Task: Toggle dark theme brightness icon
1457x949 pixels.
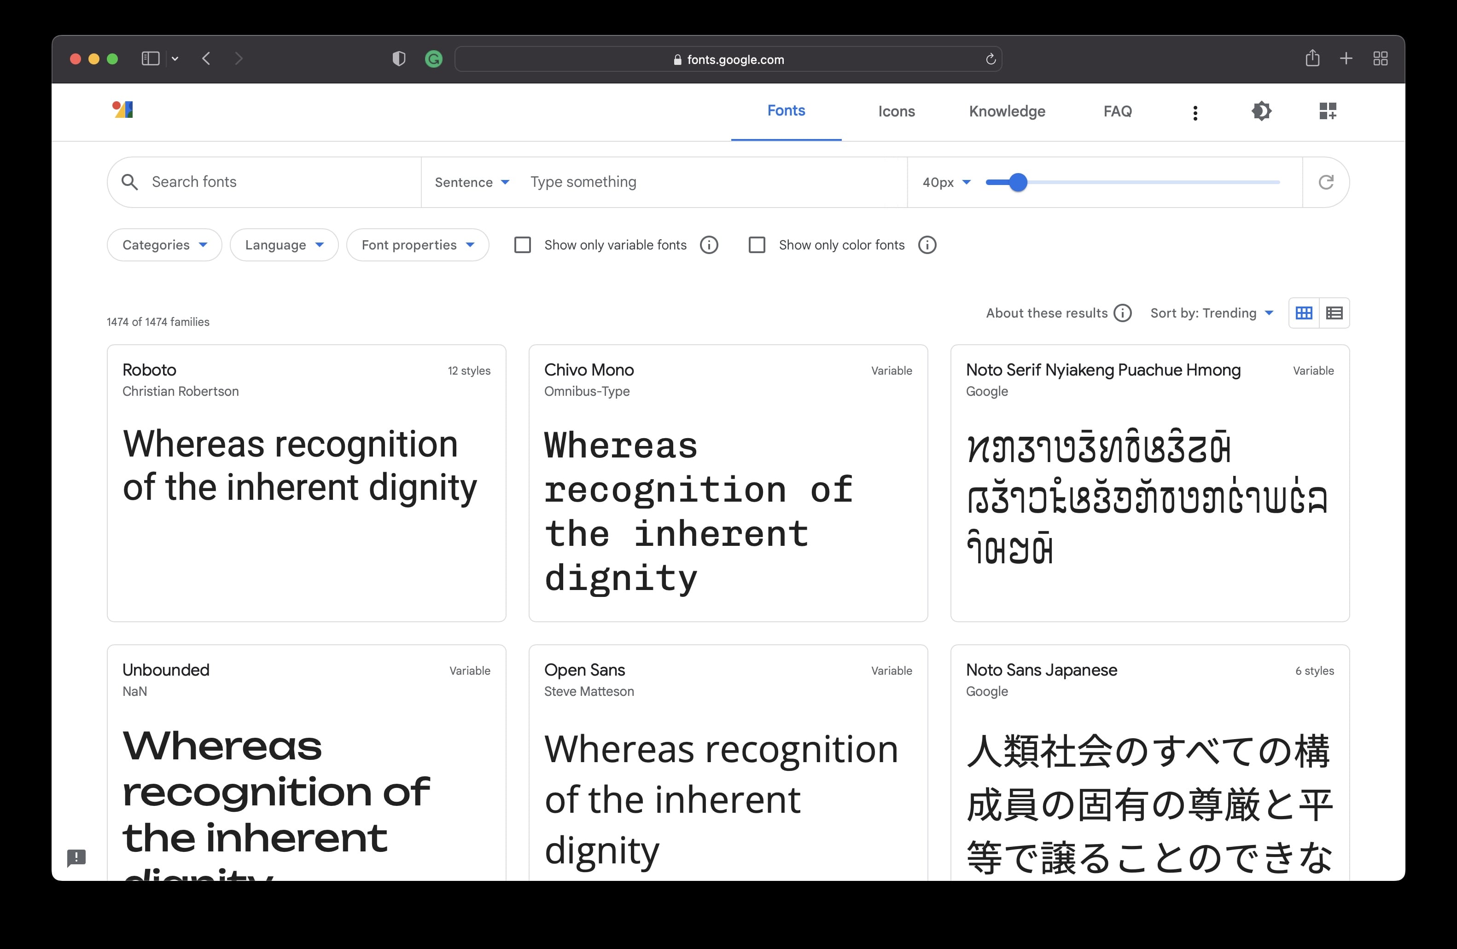Action: [x=1261, y=111]
